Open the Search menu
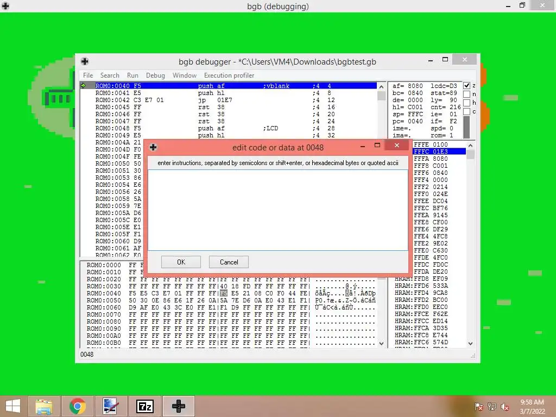The height and width of the screenshot is (417, 556). coord(110,75)
